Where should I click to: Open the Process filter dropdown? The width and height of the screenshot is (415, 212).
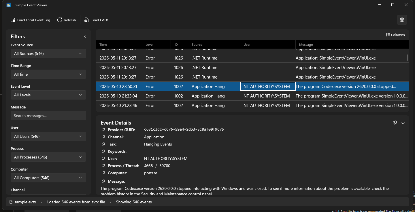click(48, 157)
